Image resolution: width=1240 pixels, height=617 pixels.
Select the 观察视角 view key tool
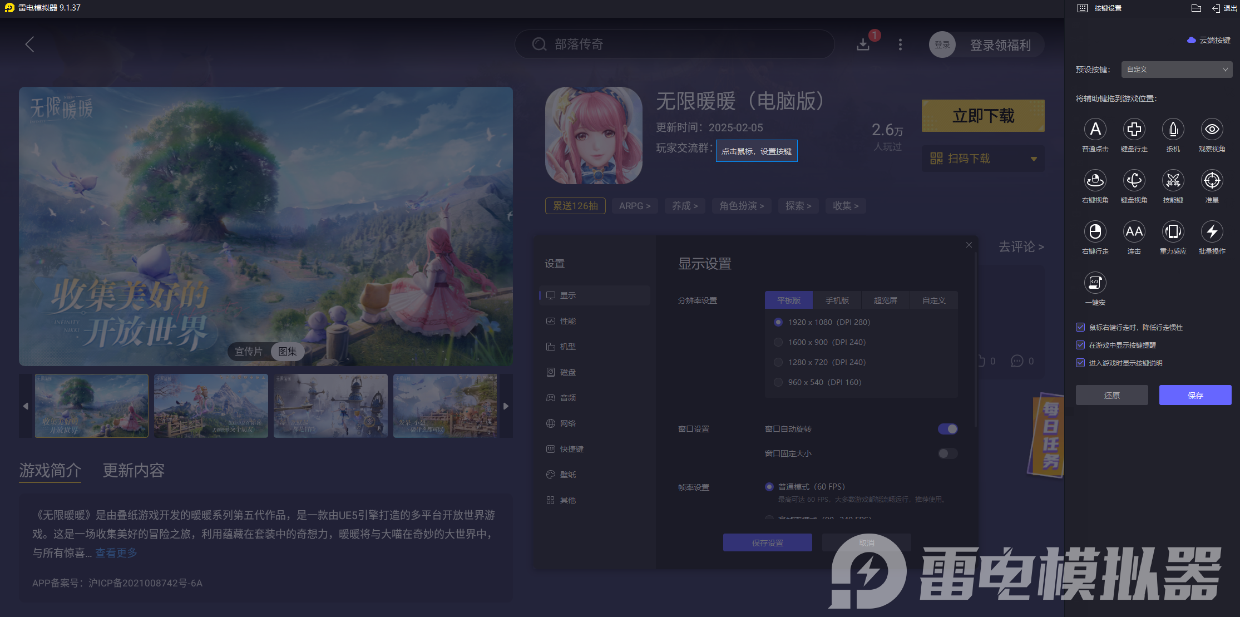pos(1212,129)
